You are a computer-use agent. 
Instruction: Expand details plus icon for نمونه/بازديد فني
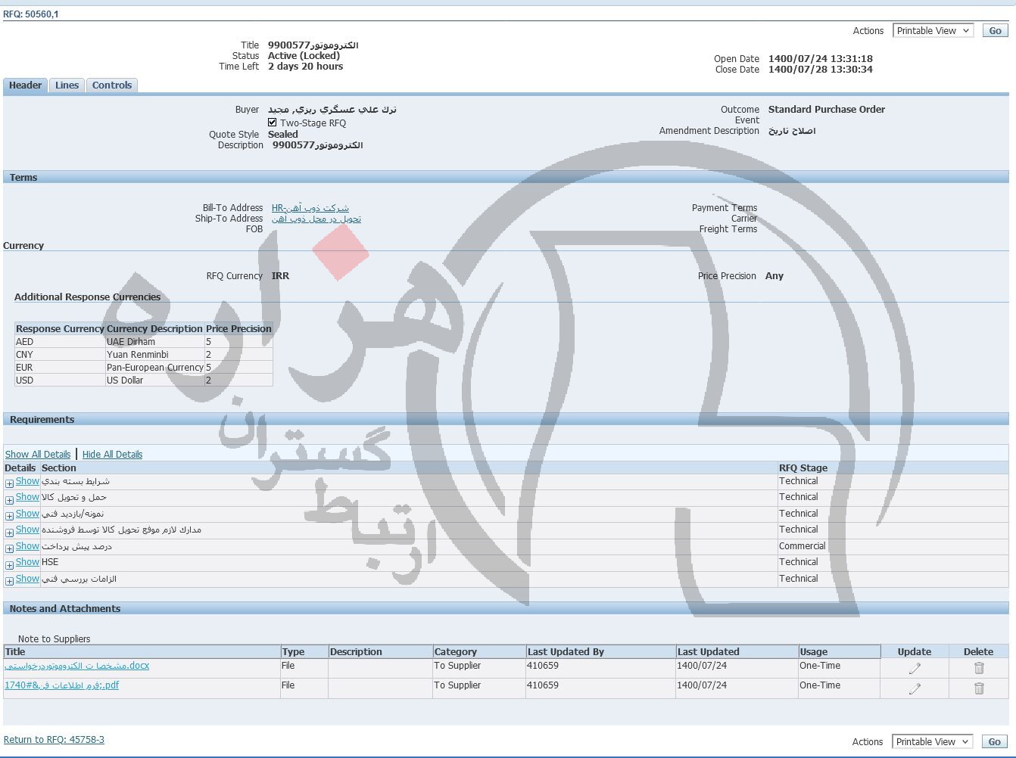9,516
